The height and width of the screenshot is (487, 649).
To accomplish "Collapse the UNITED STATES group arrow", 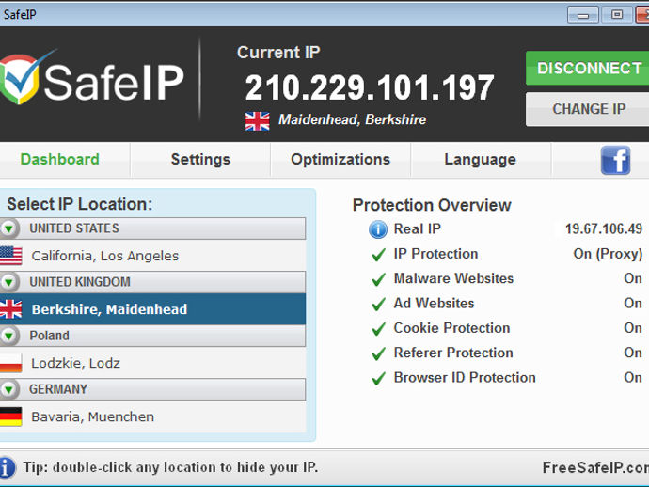I will point(8,228).
